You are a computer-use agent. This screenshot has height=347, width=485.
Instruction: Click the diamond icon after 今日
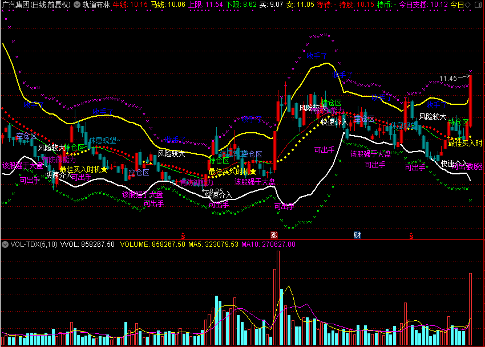(x=468, y=5)
